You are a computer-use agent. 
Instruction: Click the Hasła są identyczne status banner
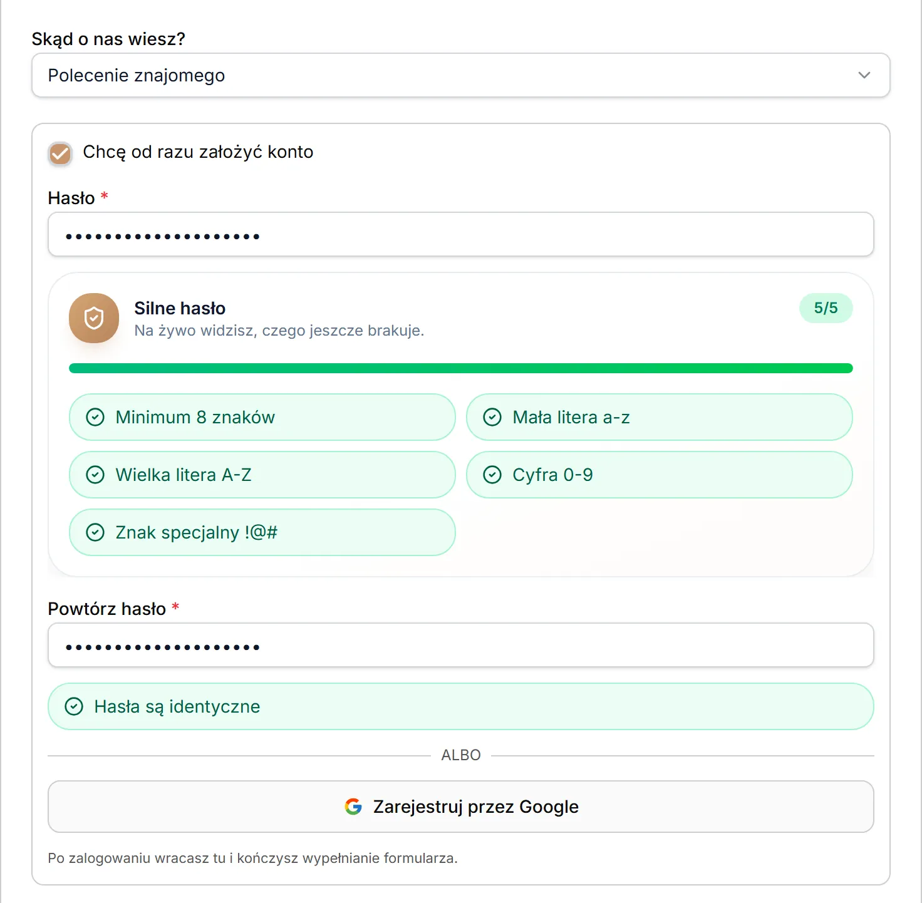click(461, 706)
